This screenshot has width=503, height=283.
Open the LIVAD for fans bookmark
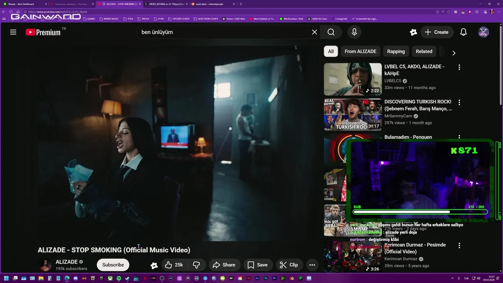click(x=318, y=19)
